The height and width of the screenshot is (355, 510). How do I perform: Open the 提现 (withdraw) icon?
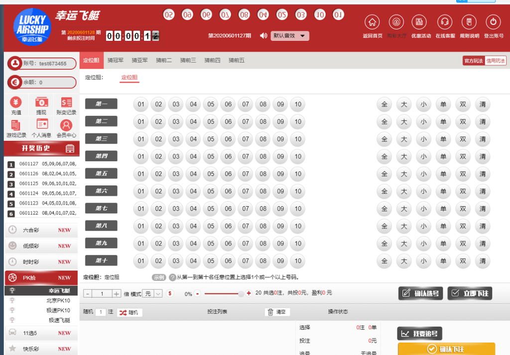[41, 103]
